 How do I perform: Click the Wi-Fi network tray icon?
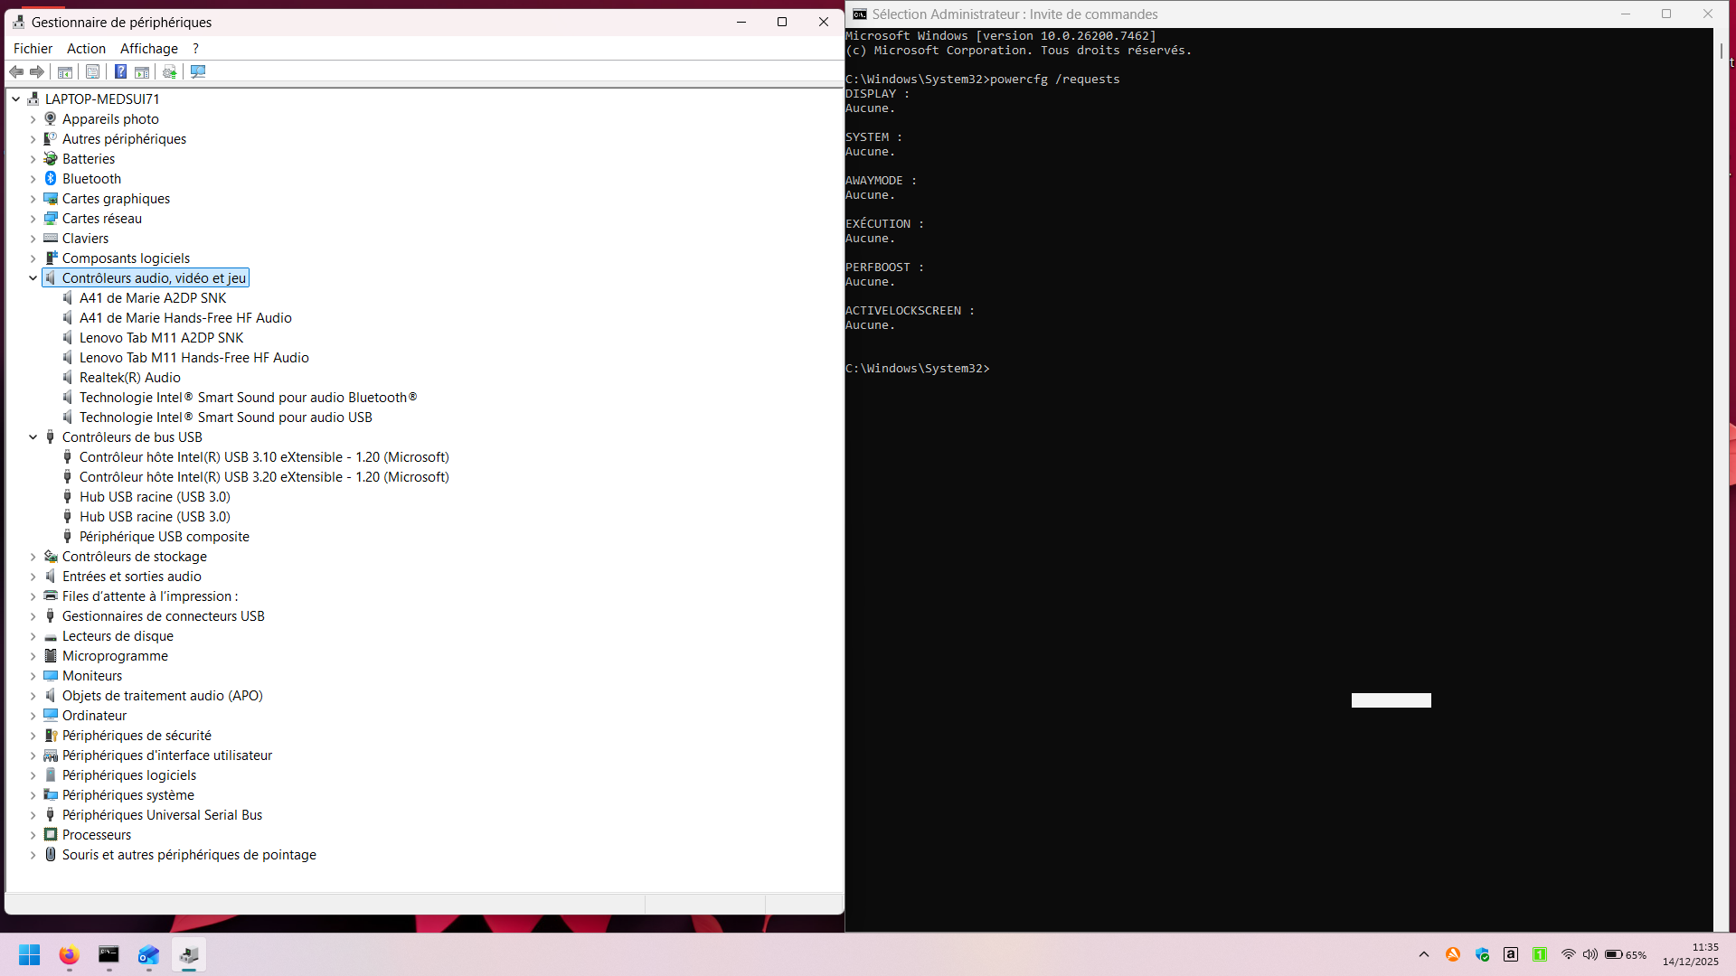pyautogui.click(x=1568, y=954)
